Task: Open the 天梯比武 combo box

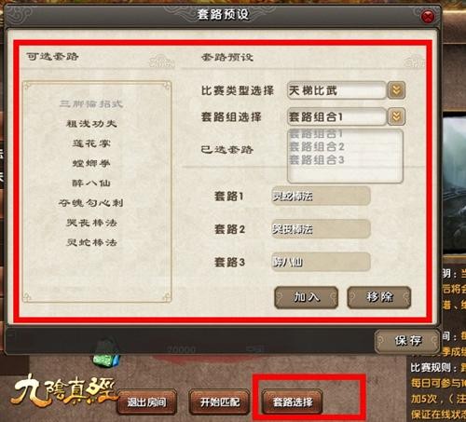Action: (336, 90)
